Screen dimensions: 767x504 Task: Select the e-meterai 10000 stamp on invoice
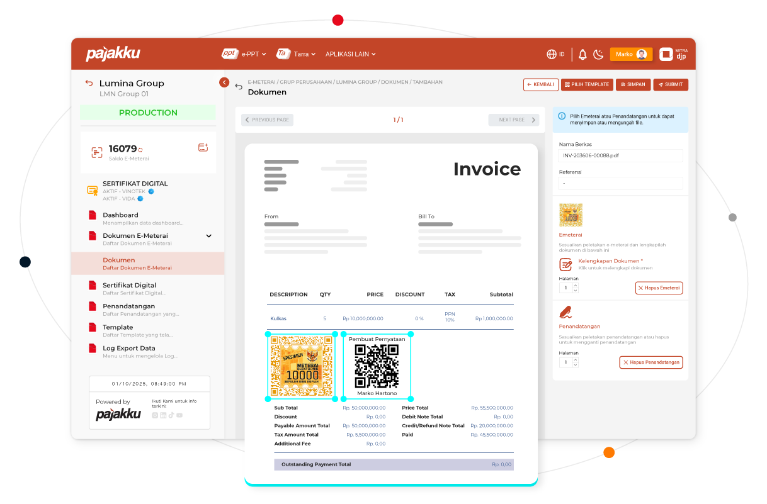[302, 366]
